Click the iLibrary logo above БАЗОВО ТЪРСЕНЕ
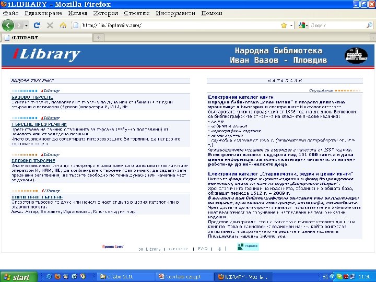The height and width of the screenshot is (282, 376). click(x=50, y=91)
